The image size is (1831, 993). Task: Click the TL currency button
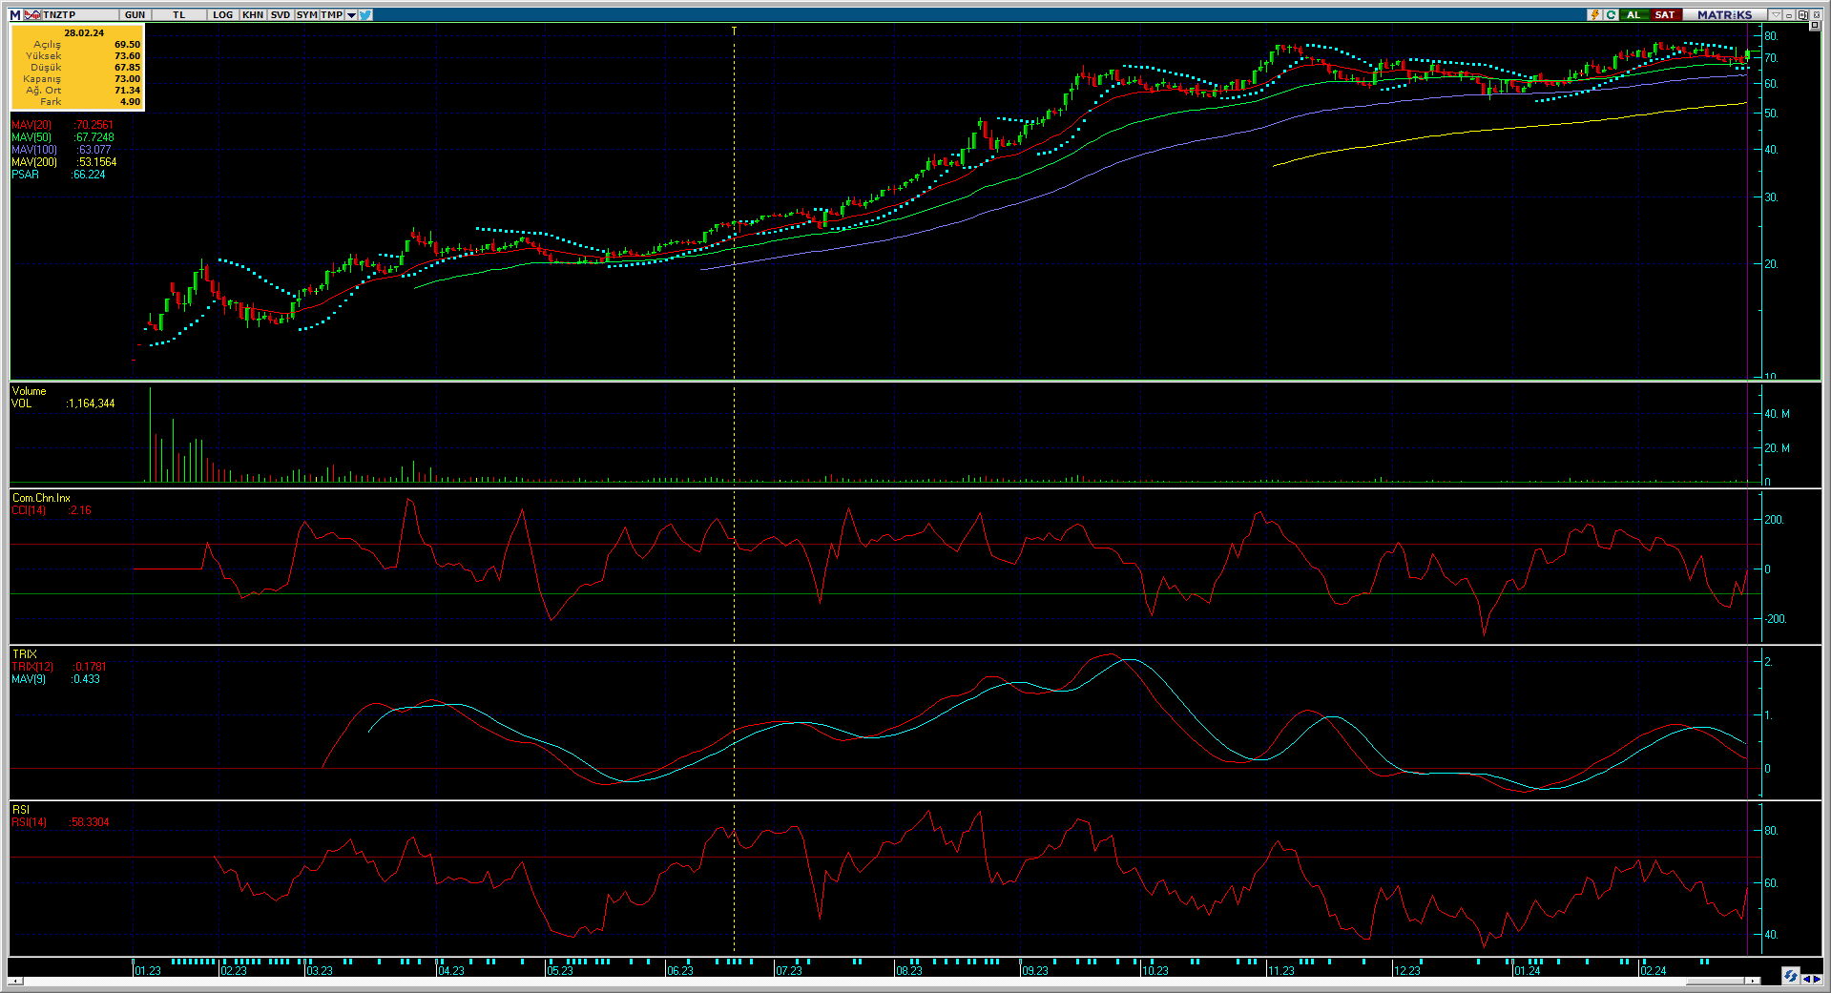(x=179, y=15)
